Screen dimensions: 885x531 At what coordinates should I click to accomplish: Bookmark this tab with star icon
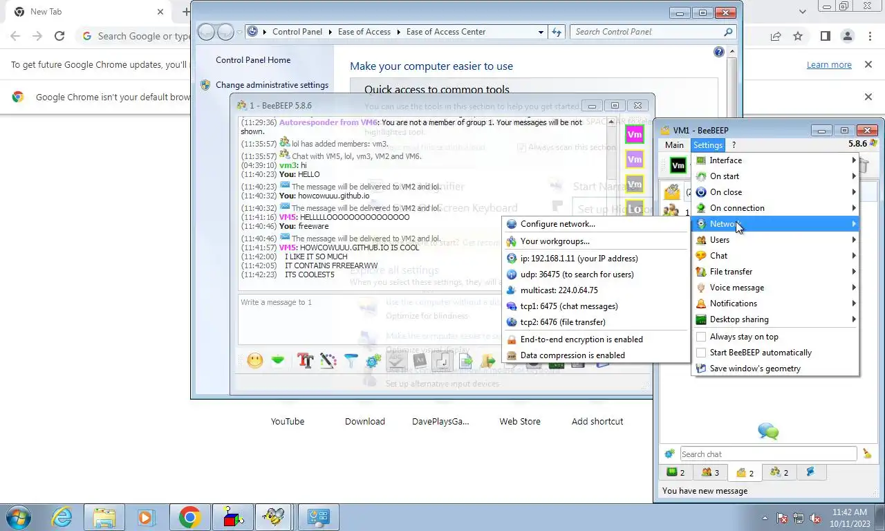point(798,36)
